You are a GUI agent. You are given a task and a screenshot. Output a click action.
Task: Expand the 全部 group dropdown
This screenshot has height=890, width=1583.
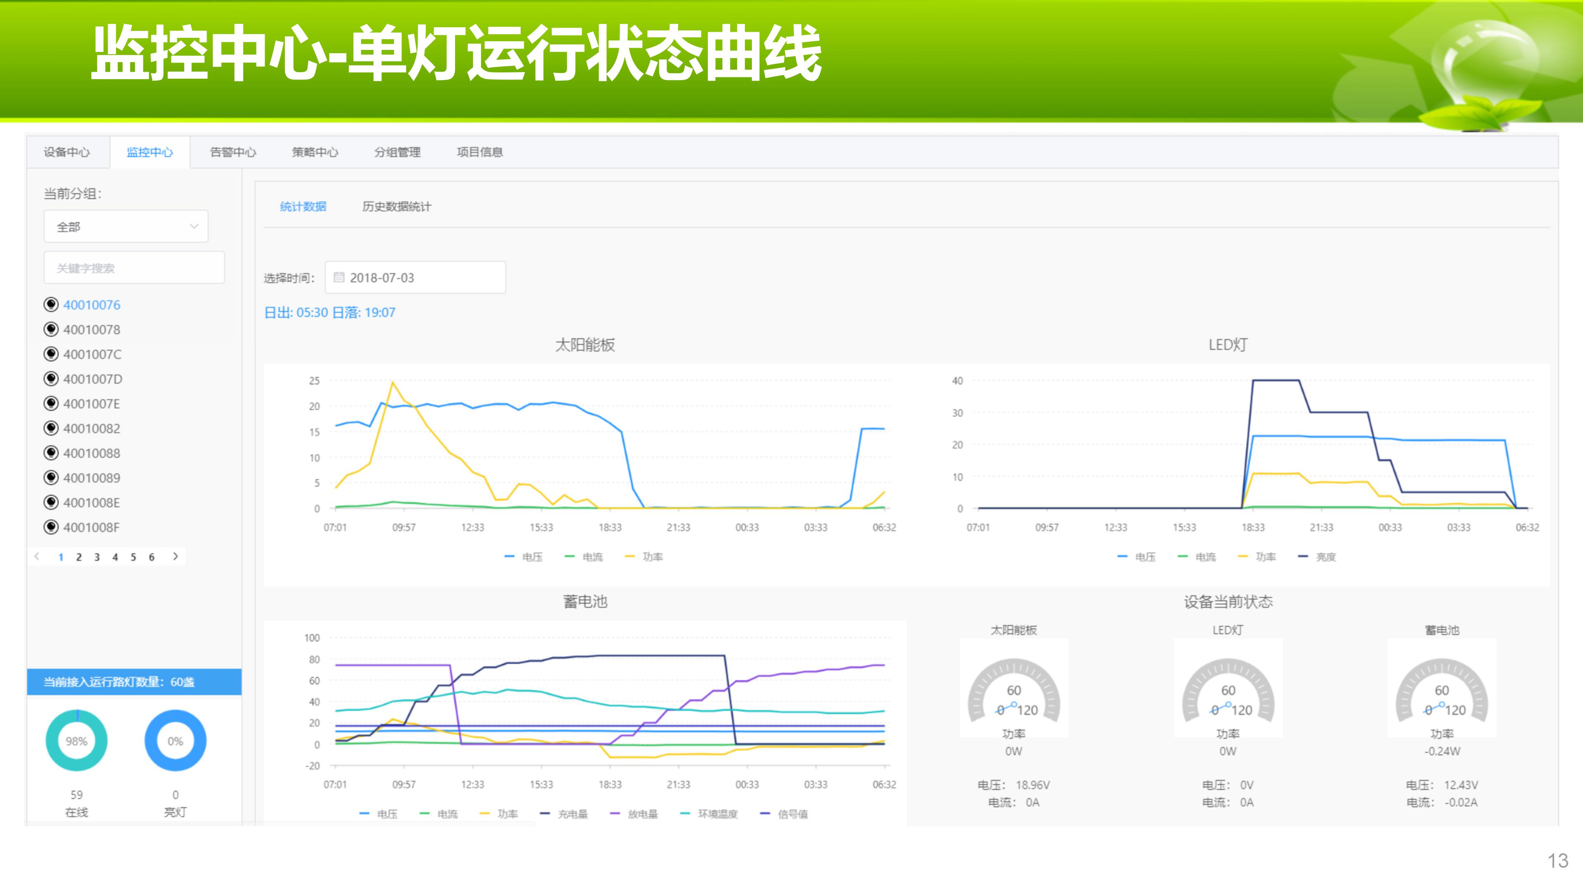pos(126,227)
